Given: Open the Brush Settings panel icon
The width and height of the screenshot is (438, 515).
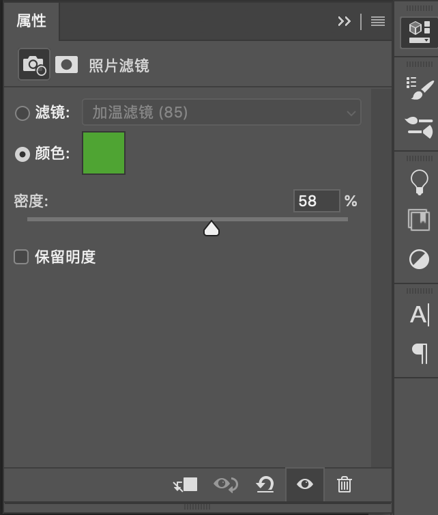Looking at the screenshot, I should pyautogui.click(x=419, y=88).
